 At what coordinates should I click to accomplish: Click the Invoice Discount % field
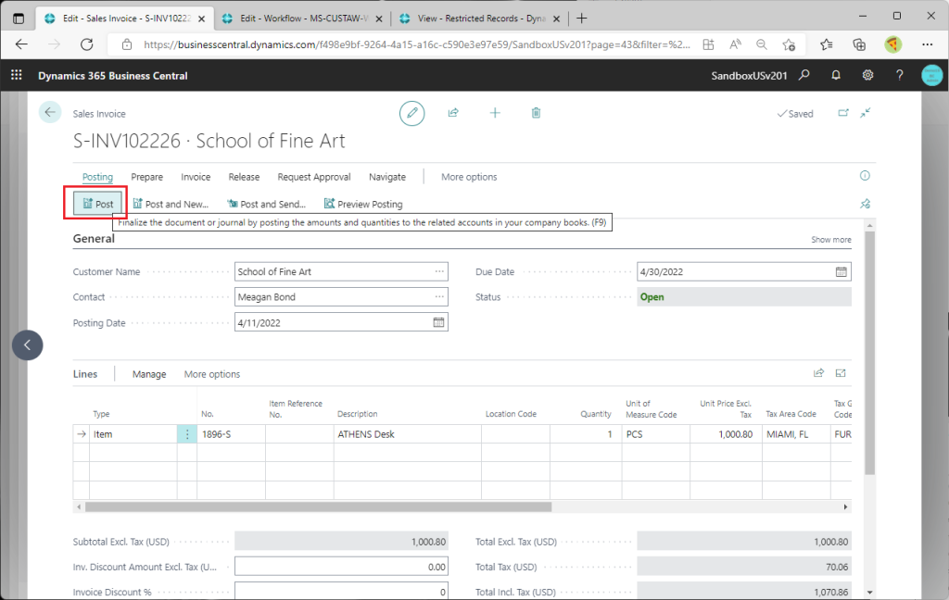tap(341, 592)
